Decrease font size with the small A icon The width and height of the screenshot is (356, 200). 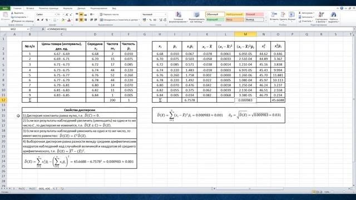coord(71,14)
